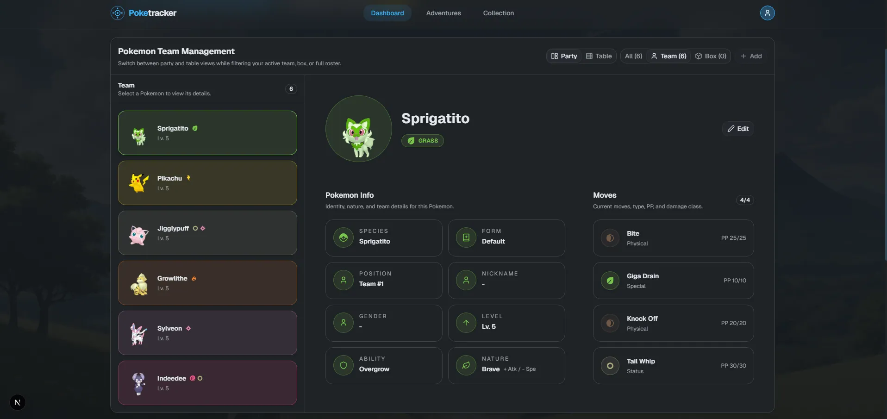The image size is (887, 419).
Task: Click the moves count 4/4 badge
Action: point(745,200)
